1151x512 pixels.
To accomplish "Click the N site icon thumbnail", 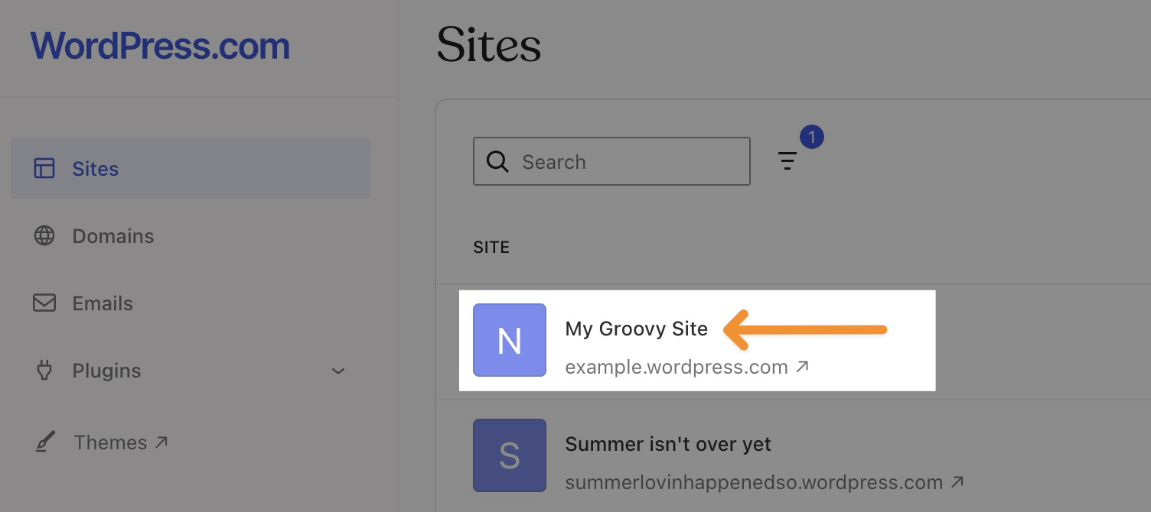I will [510, 340].
